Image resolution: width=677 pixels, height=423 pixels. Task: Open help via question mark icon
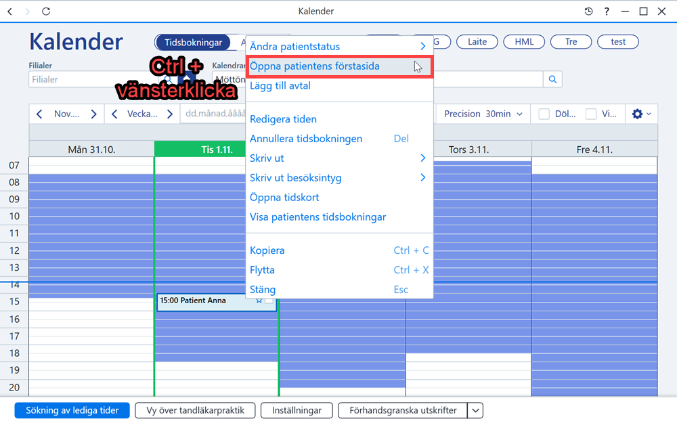click(x=607, y=12)
